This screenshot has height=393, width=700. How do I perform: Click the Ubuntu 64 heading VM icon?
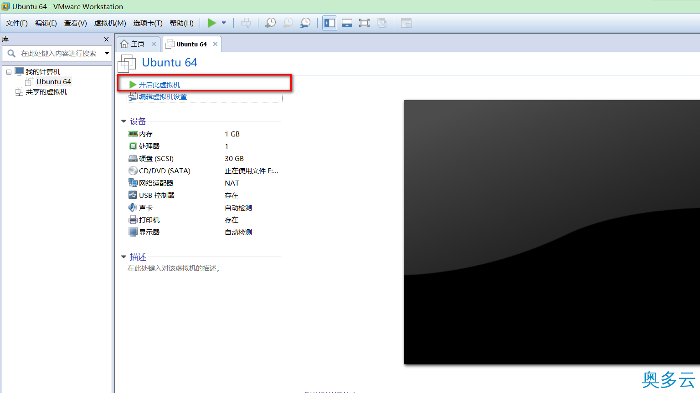pos(127,63)
